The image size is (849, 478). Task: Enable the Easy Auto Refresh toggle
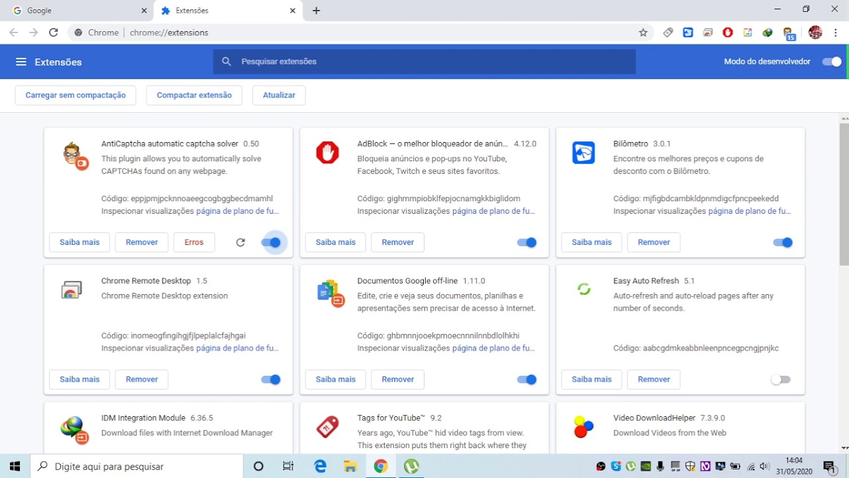coord(781,380)
